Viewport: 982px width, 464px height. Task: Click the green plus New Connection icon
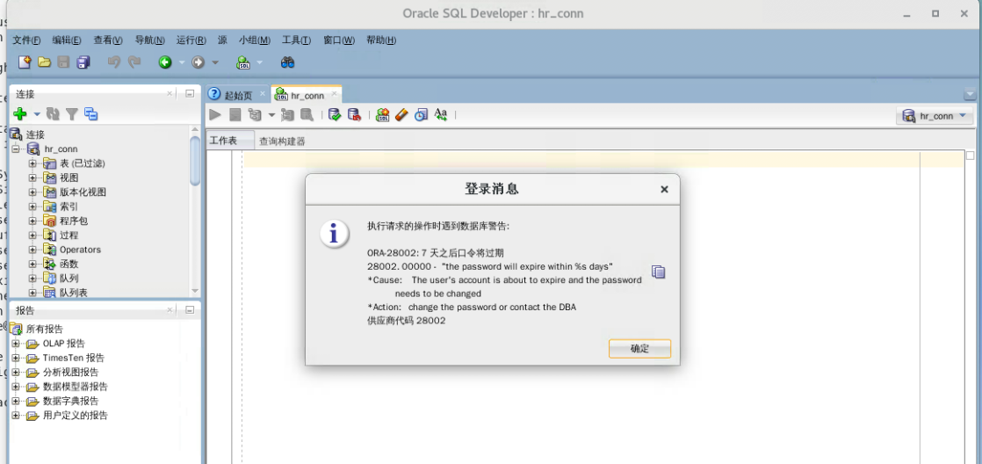point(20,114)
